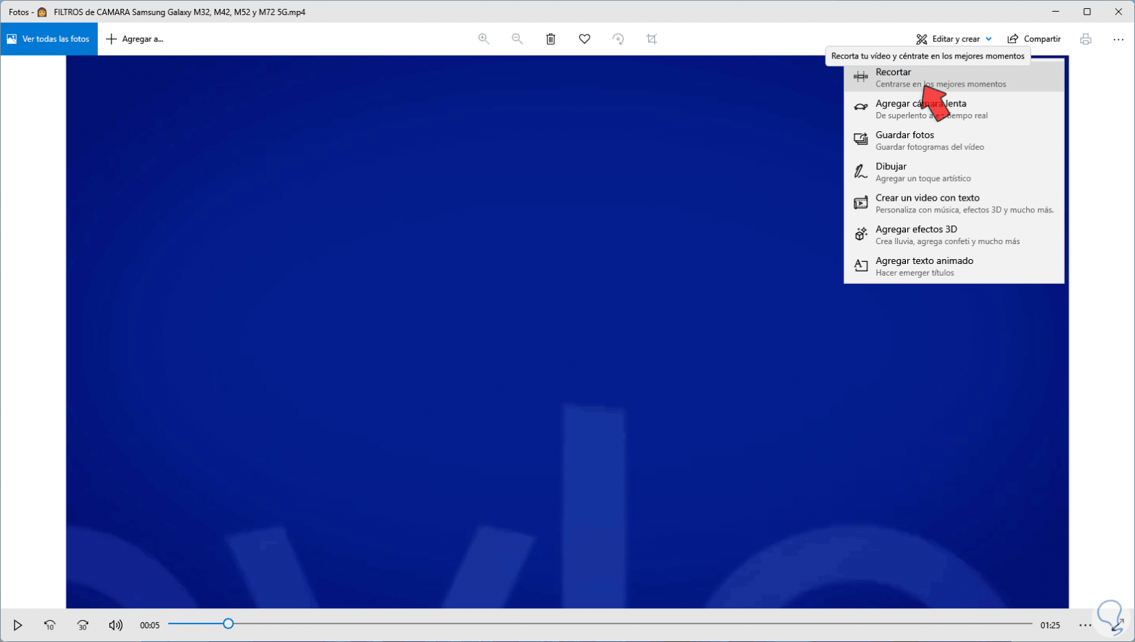Add to favorites with the heart icon

(585, 39)
